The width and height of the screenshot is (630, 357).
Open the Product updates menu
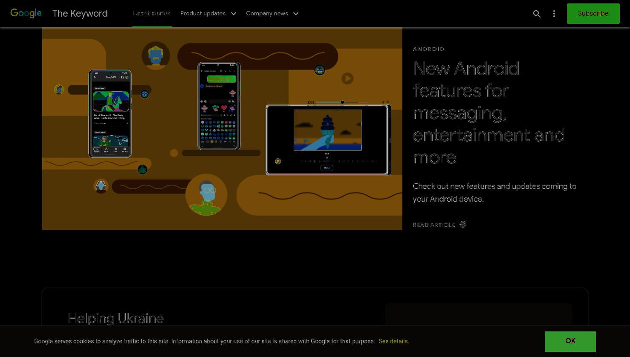pos(203,14)
